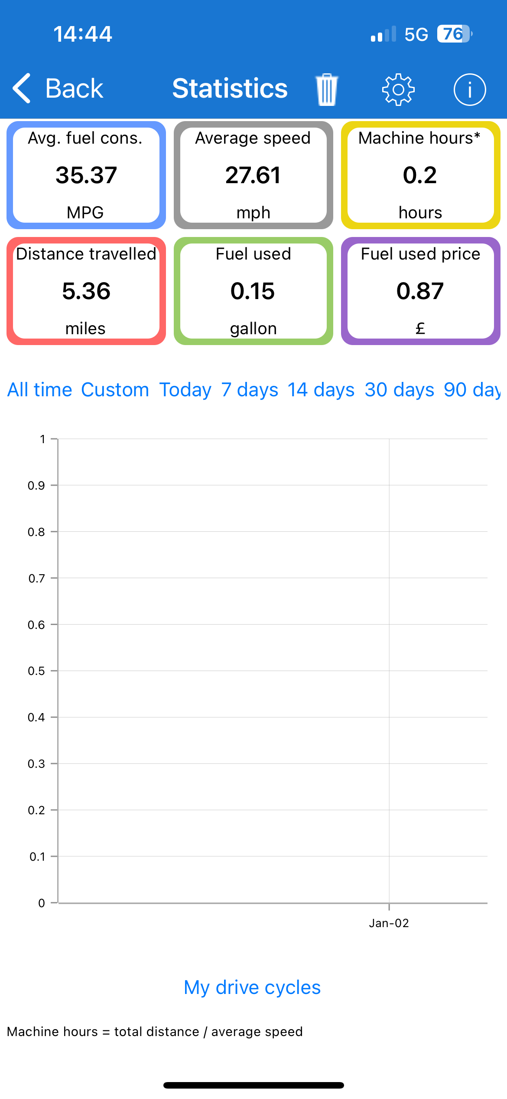Open the info circle icon
The width and height of the screenshot is (507, 1099).
(470, 89)
